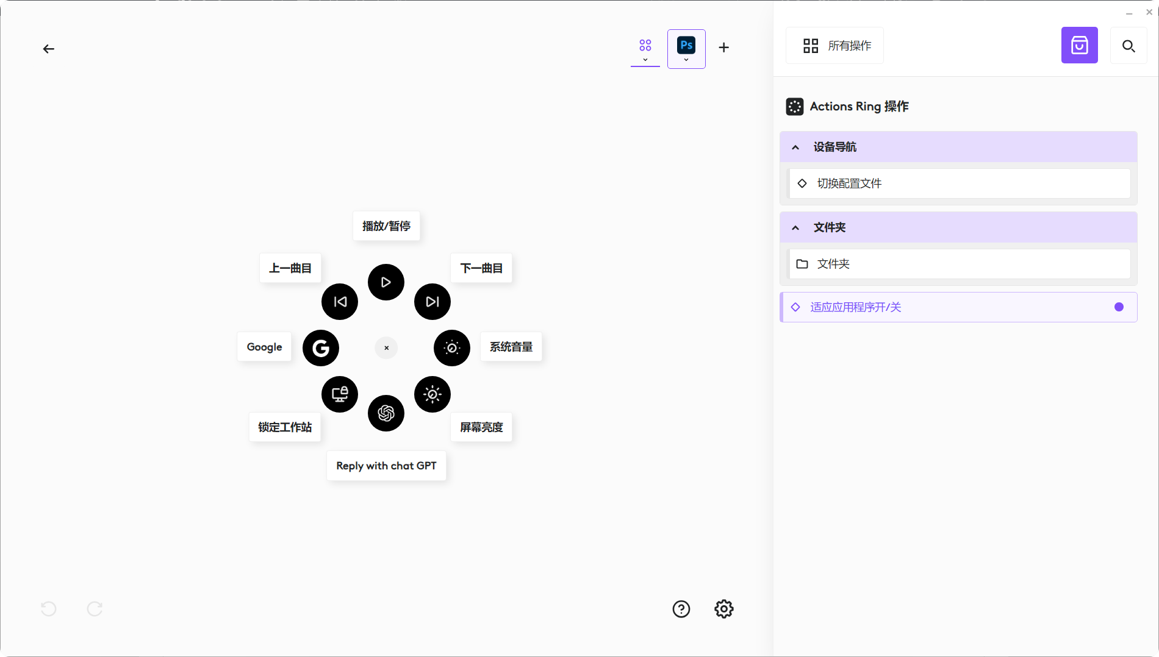Image resolution: width=1159 pixels, height=657 pixels.
Task: Open Actions Ring settings gear
Action: 724,609
